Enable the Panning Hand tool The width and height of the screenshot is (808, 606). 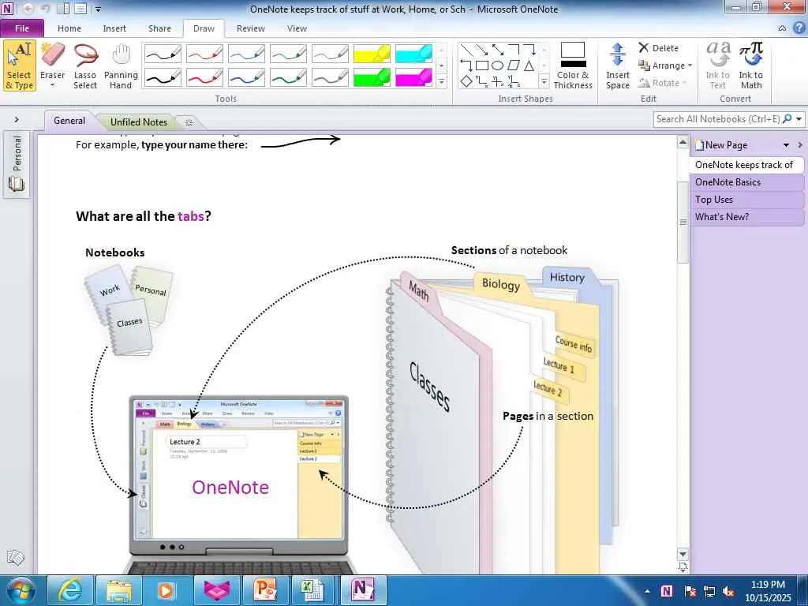point(121,66)
